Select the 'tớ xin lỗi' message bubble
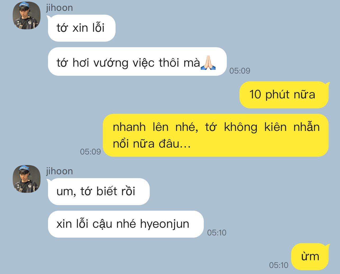340x274 pixels. [81, 28]
